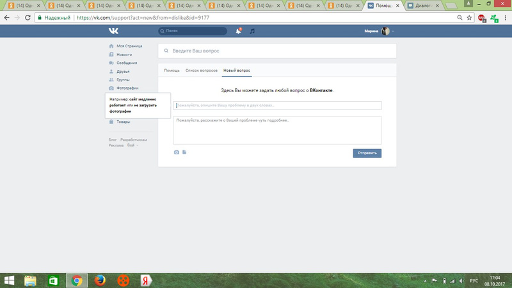Open the notifications bell
The width and height of the screenshot is (512, 288).
pos(239,31)
